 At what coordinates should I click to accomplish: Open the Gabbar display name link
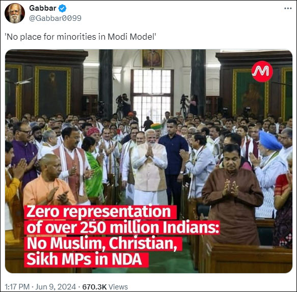point(43,8)
